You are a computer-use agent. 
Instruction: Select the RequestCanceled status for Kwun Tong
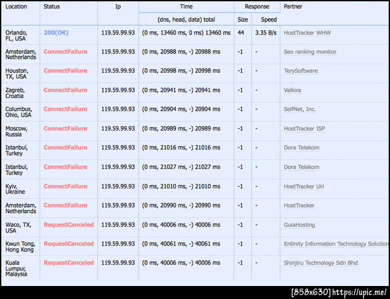69,244
